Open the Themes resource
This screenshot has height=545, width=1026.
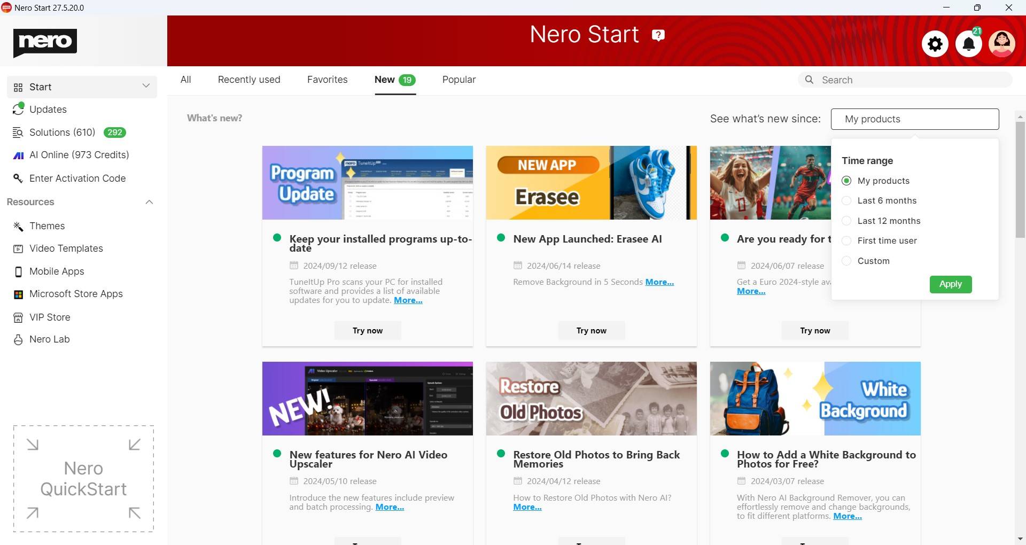pyautogui.click(x=47, y=226)
